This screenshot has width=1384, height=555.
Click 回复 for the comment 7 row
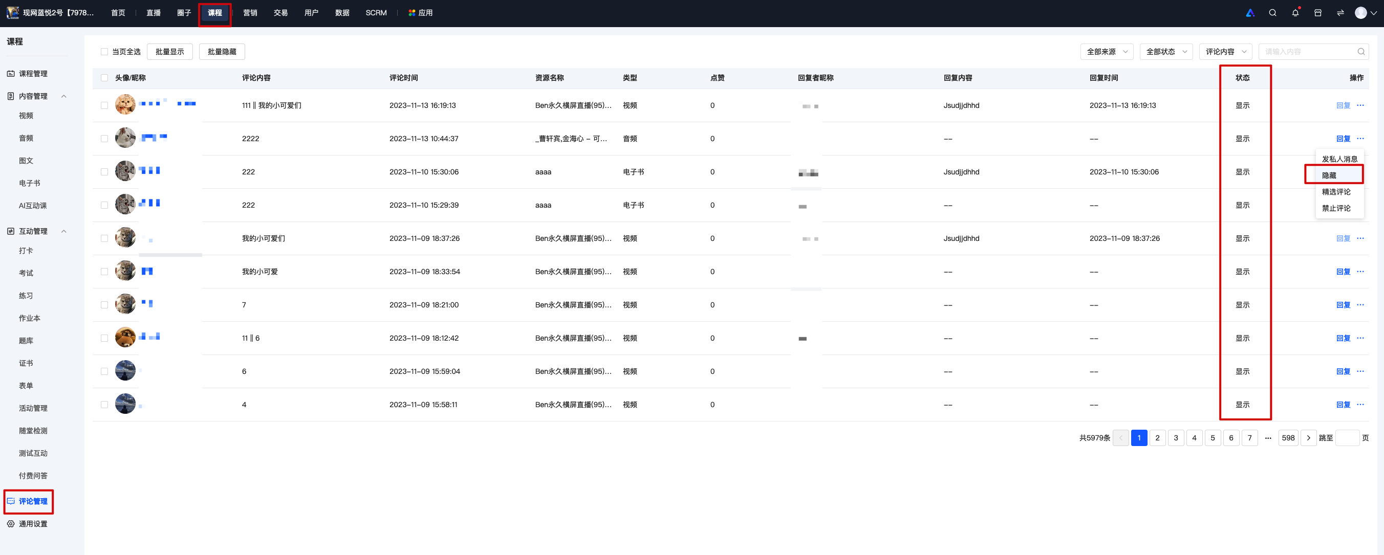pos(1343,305)
